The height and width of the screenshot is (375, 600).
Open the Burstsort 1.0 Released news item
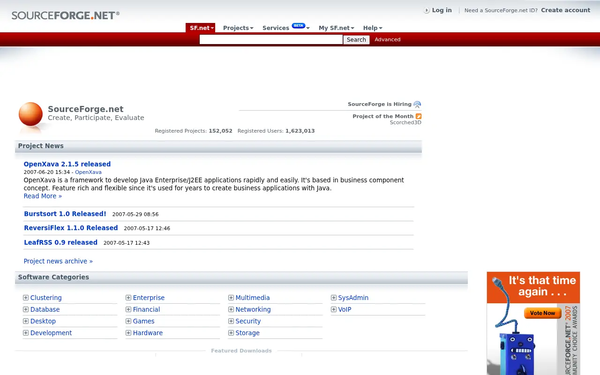pyautogui.click(x=65, y=214)
